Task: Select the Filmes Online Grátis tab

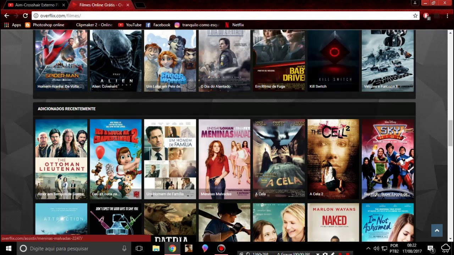Action: pos(101,5)
